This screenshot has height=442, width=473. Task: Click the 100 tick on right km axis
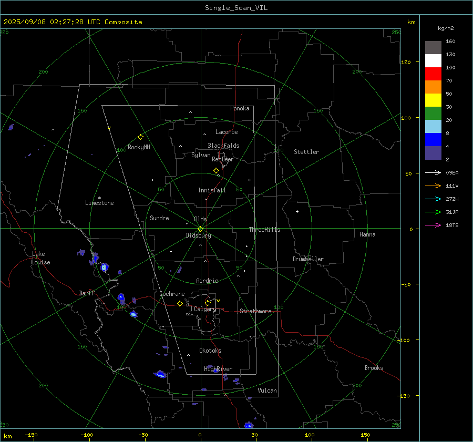pos(406,118)
